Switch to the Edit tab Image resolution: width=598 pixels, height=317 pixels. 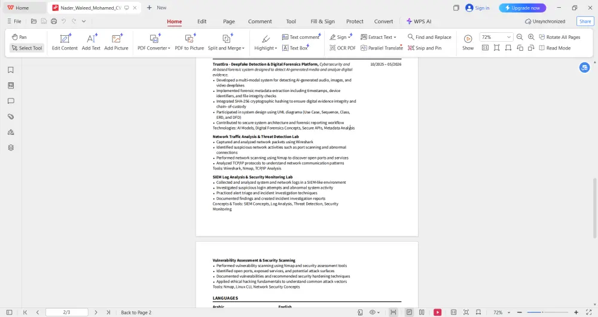coord(202,21)
